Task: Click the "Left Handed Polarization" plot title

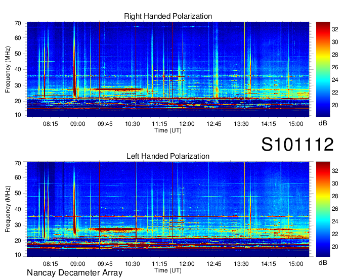Action: pyautogui.click(x=168, y=156)
